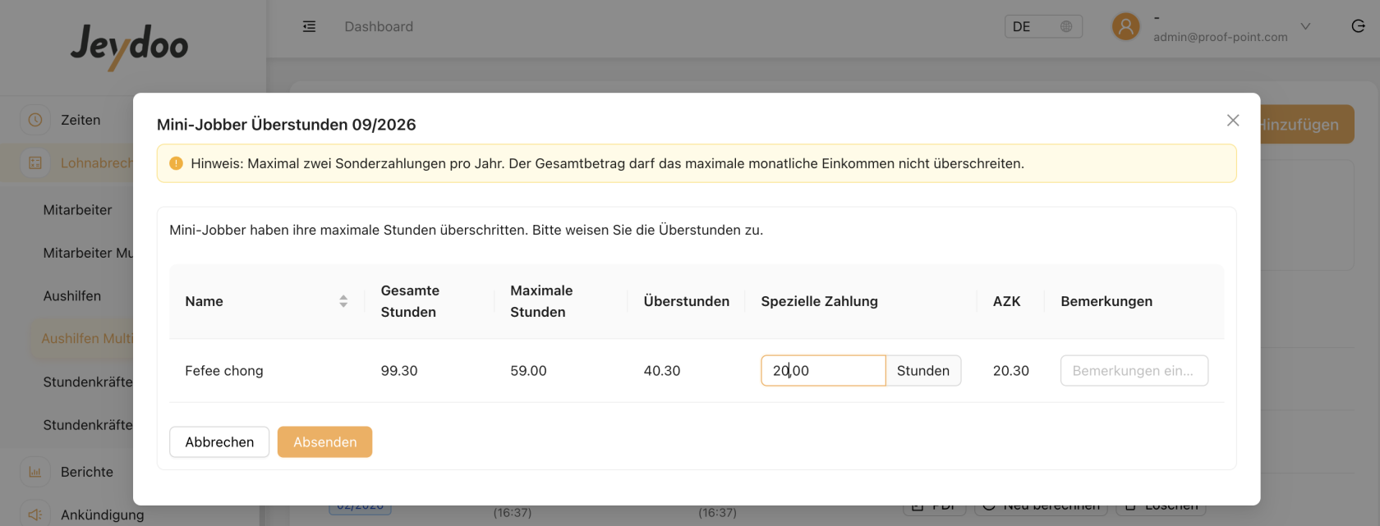This screenshot has width=1380, height=526.
Task: Sort table by Name column arrows
Action: 343,301
